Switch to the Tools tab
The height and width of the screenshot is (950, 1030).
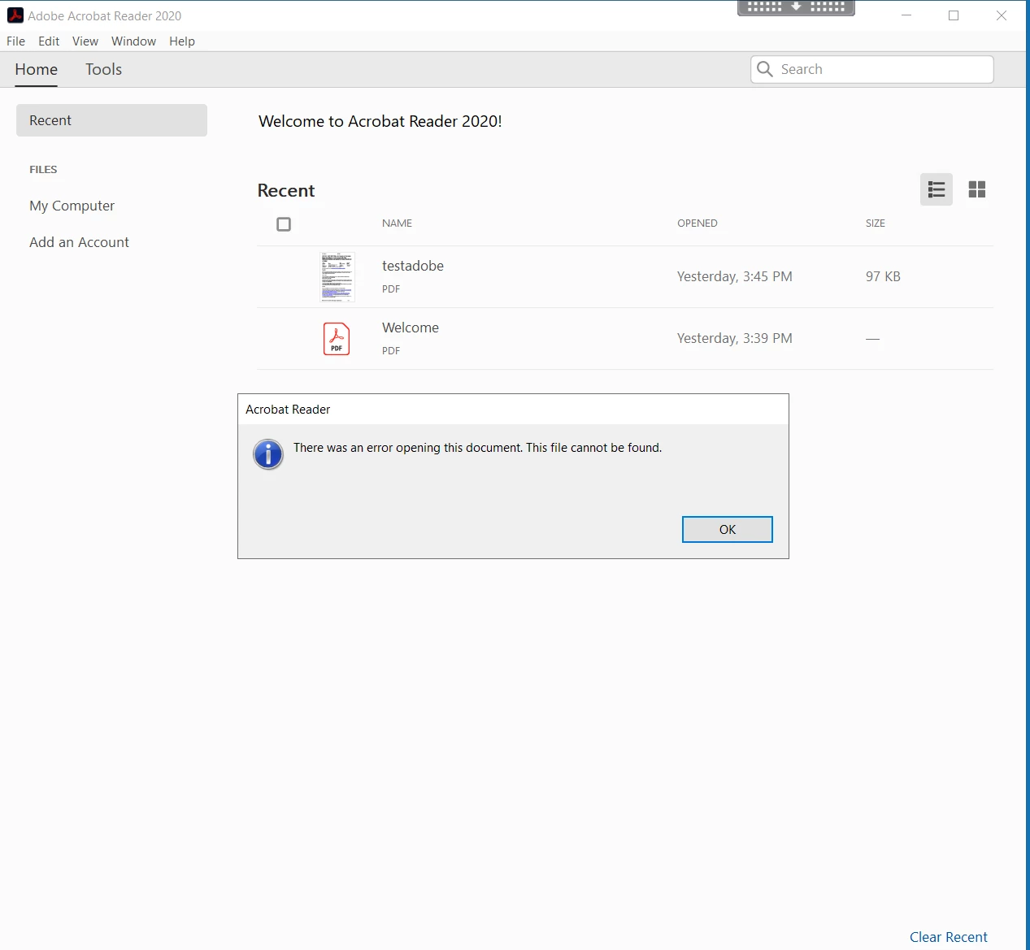pyautogui.click(x=104, y=70)
